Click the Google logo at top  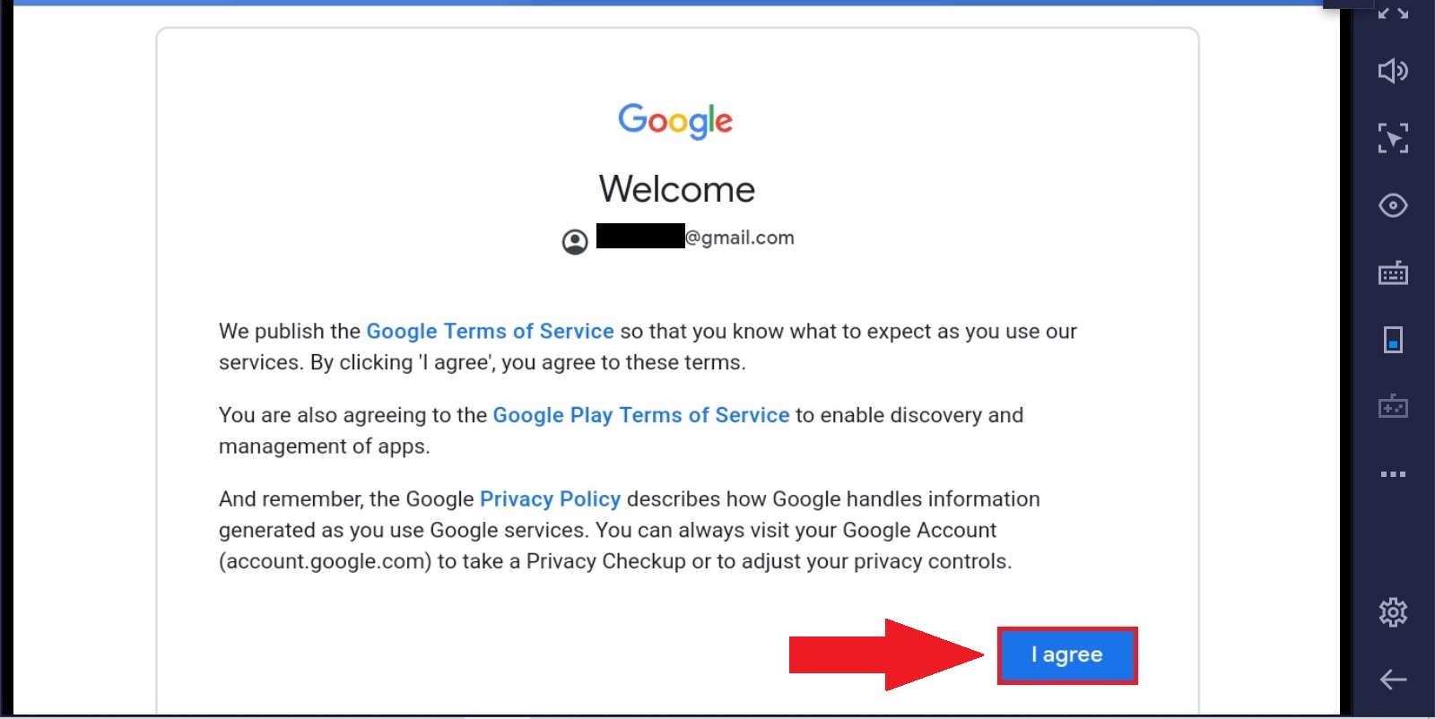[675, 121]
